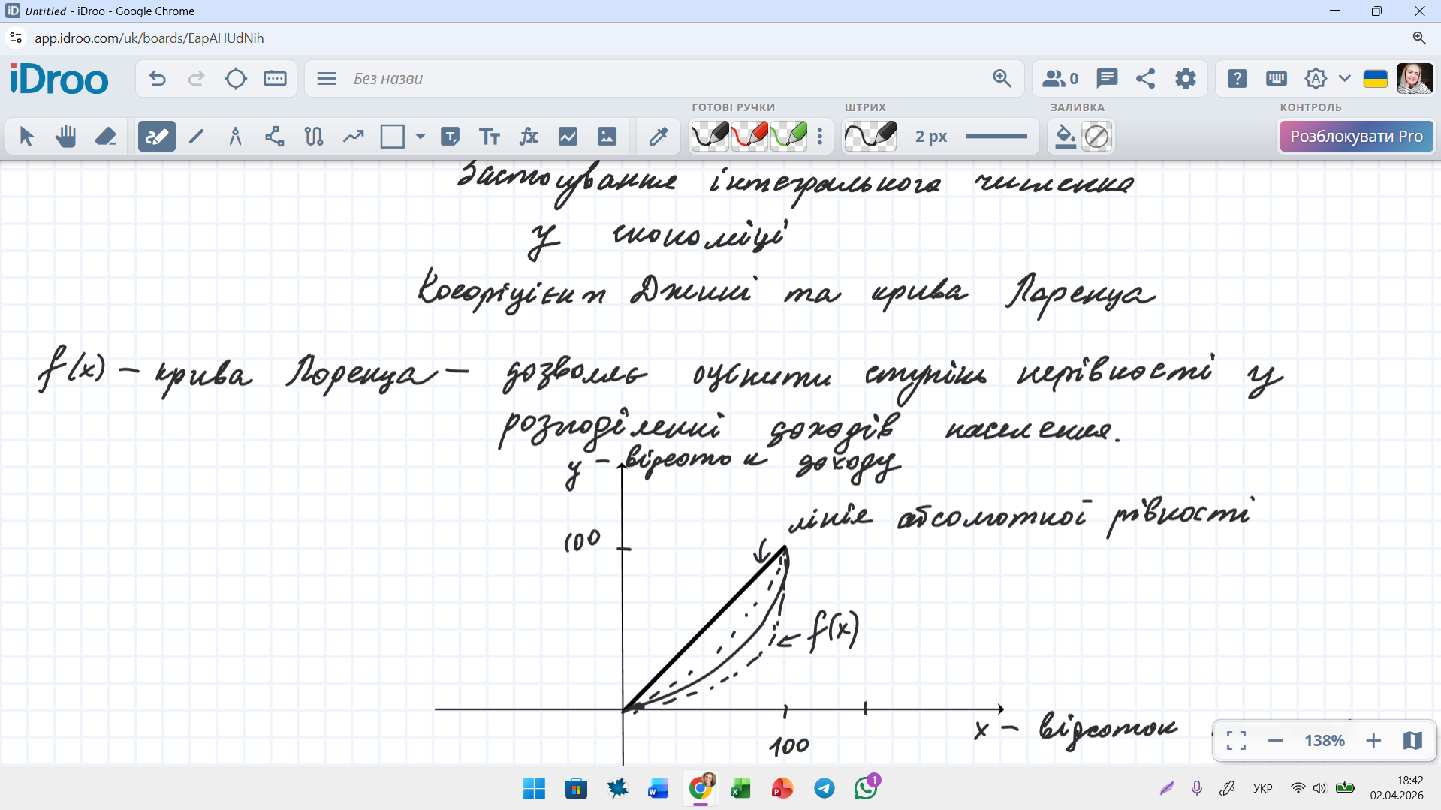Select the red ready pen swatch
The width and height of the screenshot is (1441, 810).
749,137
